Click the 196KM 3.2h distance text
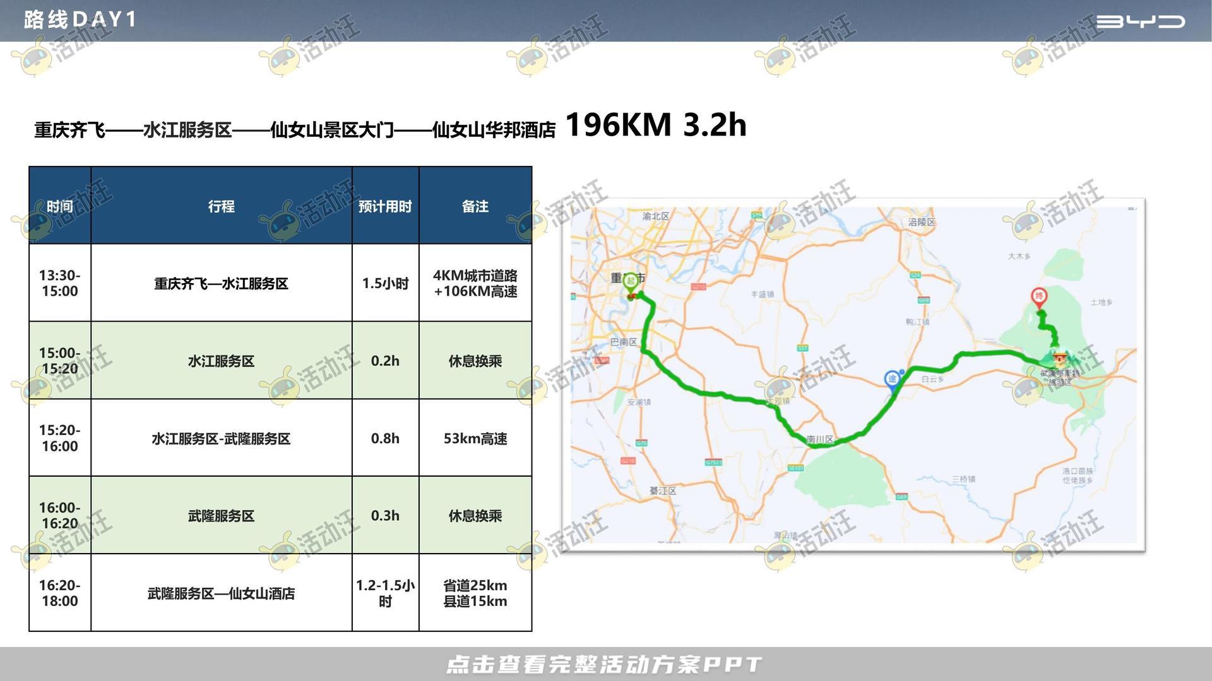Viewport: 1212px width, 681px height. (x=656, y=124)
